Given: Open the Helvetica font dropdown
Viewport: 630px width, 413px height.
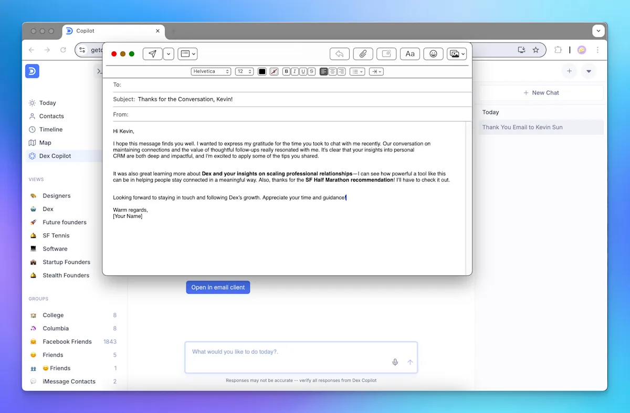Looking at the screenshot, I should (211, 71).
